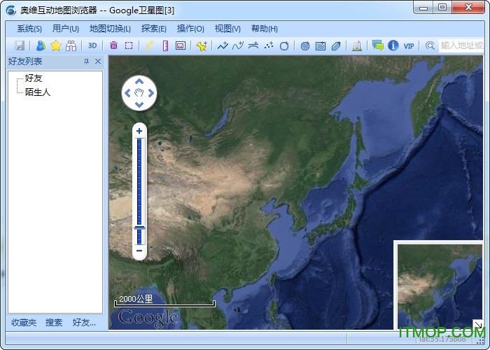The height and width of the screenshot is (350, 490).
Task: Select the dashed rectangle selection tool
Action: coord(129,45)
